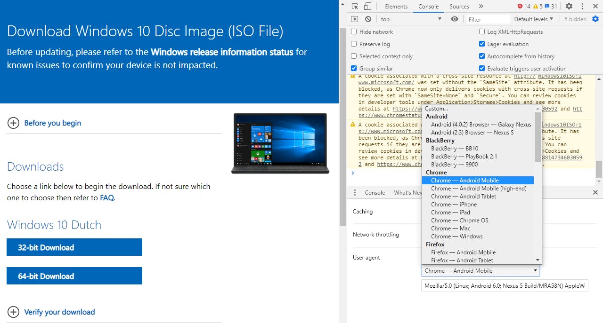Select Chrome — Windows option
Image resolution: width=603 pixels, height=323 pixels.
[x=478, y=236]
